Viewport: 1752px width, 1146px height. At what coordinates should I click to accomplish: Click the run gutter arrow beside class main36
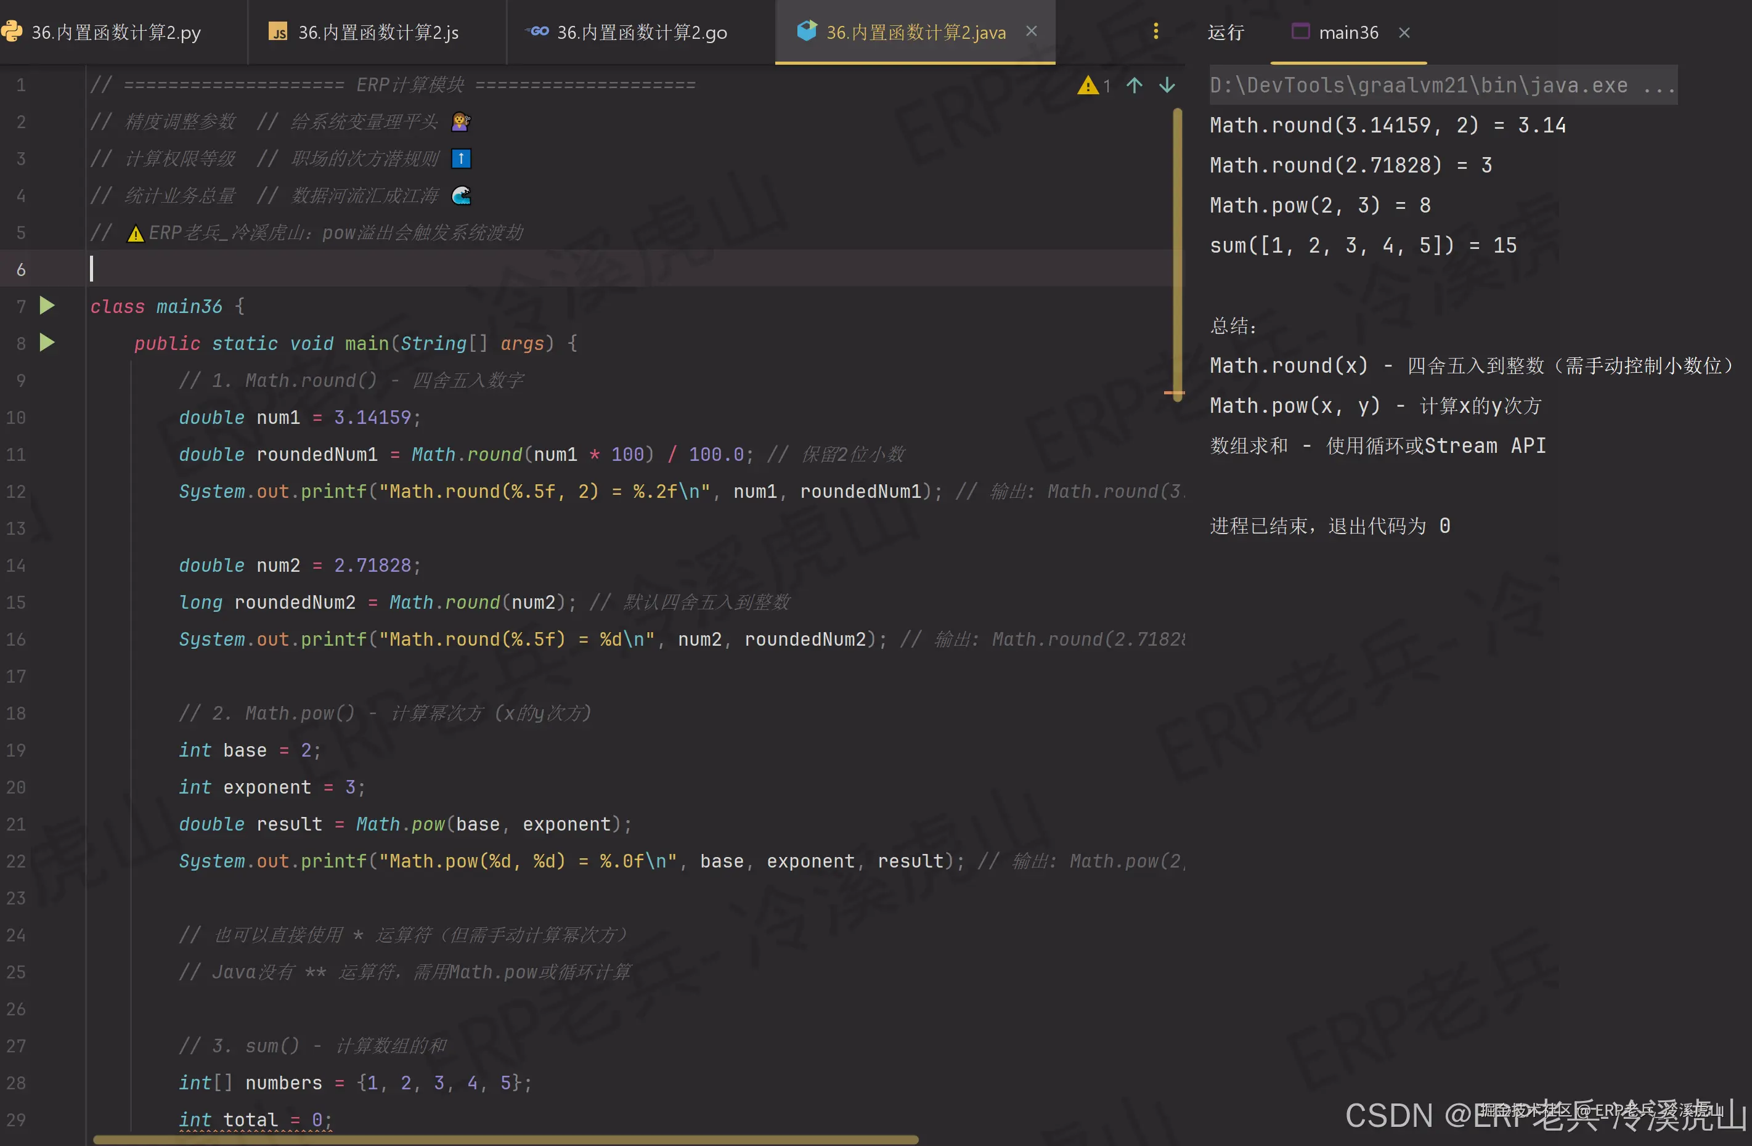(47, 306)
